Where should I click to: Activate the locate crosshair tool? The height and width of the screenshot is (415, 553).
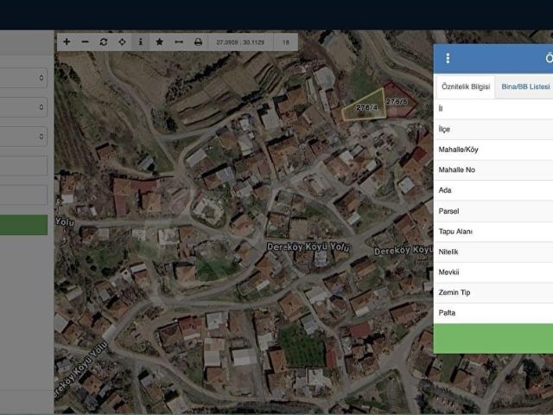coord(122,42)
